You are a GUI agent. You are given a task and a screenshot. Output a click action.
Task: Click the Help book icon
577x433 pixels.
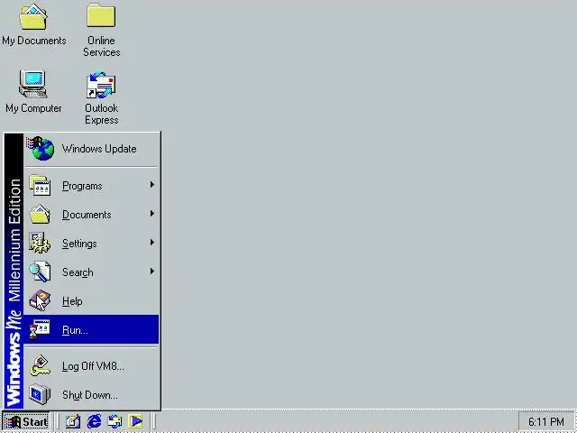[x=40, y=300]
